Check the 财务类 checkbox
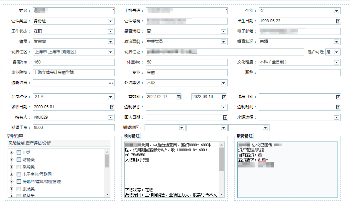 (19, 160)
